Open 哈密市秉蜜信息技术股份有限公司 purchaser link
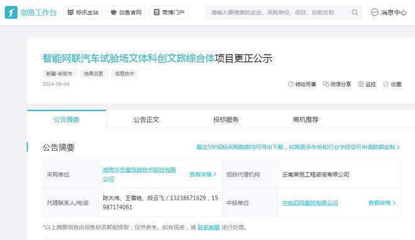The height and width of the screenshot is (240, 415). point(139,174)
